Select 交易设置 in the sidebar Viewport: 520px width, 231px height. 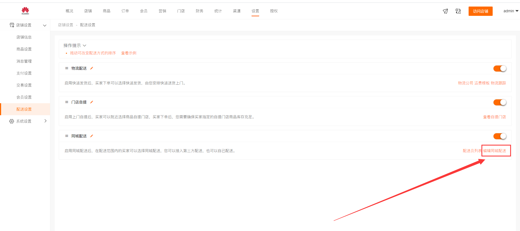click(24, 85)
